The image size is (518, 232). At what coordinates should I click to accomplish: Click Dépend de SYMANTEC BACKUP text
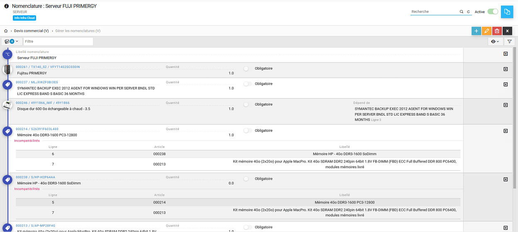pos(404,114)
